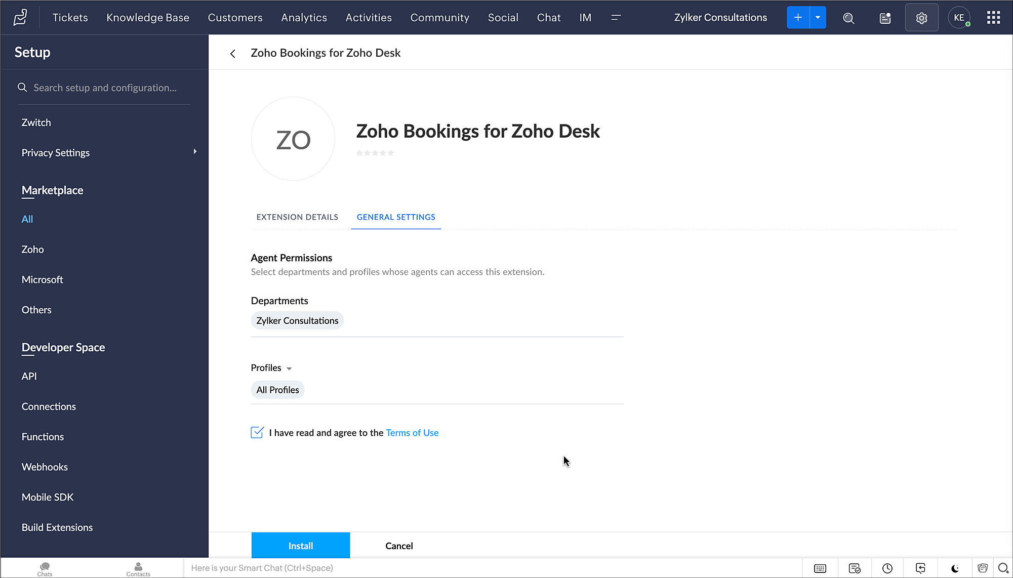This screenshot has height=578, width=1013.
Task: Click the search setup and configuration field
Action: (105, 88)
